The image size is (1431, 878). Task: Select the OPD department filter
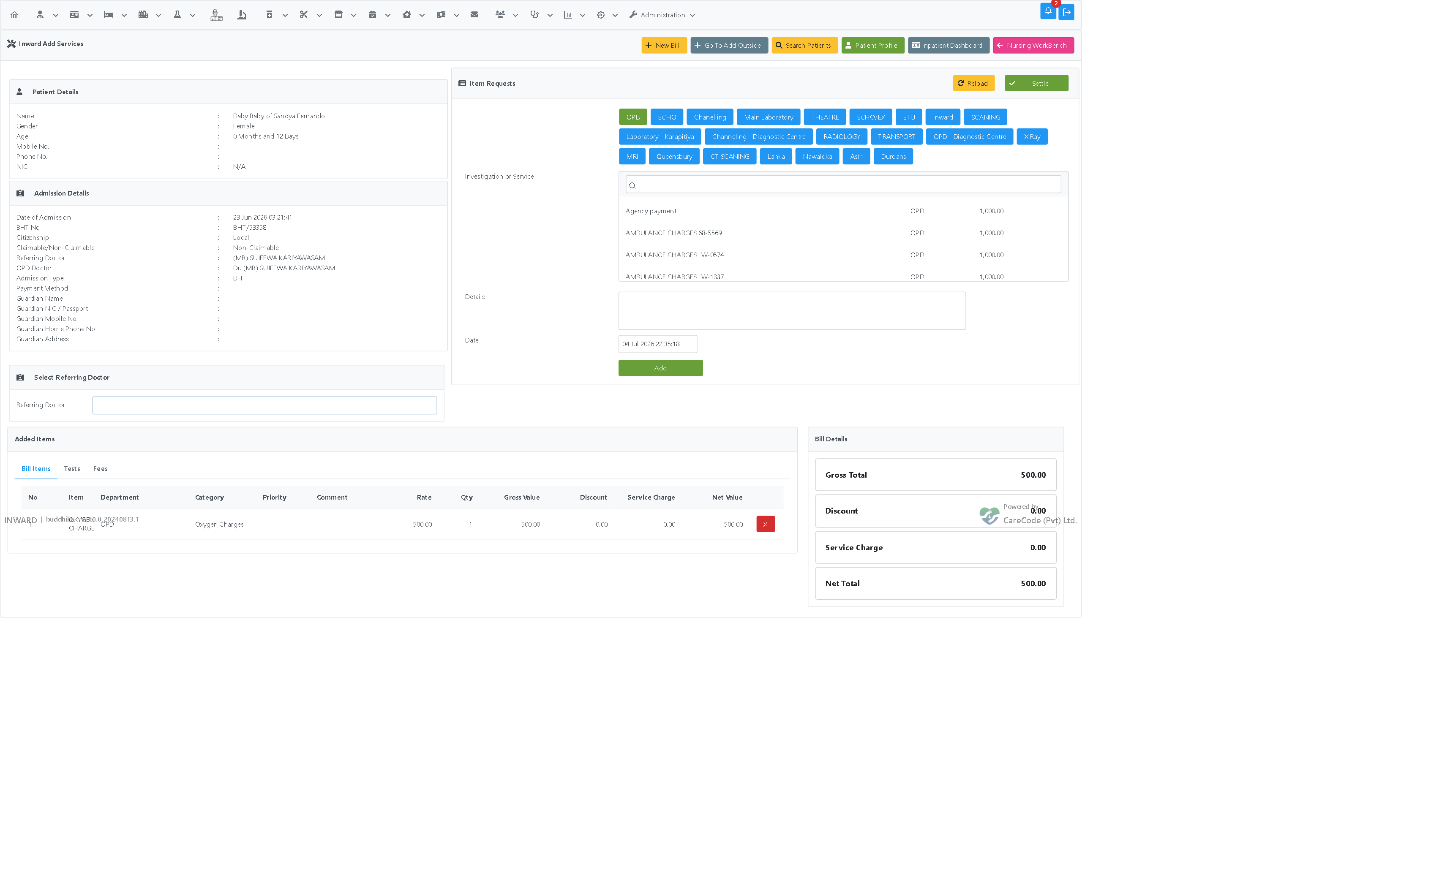pos(633,117)
